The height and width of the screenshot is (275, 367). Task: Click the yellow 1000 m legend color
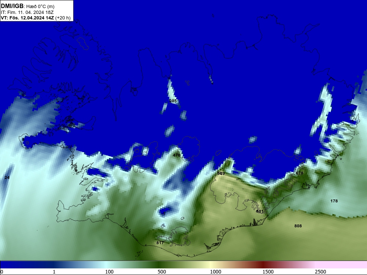[x=211, y=265]
